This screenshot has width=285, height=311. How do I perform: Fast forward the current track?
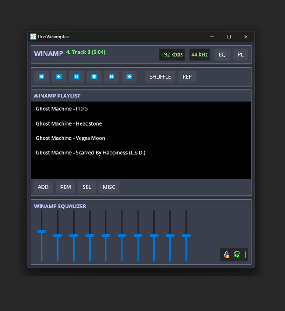pyautogui.click(x=112, y=77)
